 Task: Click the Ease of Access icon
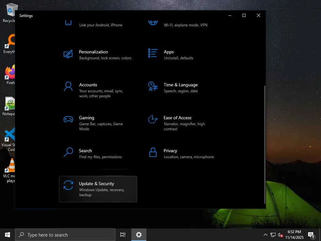coord(153,119)
